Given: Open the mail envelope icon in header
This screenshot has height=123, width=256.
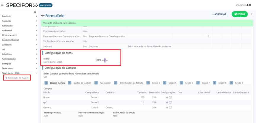Looking at the screenshot, I should click(x=250, y=5).
